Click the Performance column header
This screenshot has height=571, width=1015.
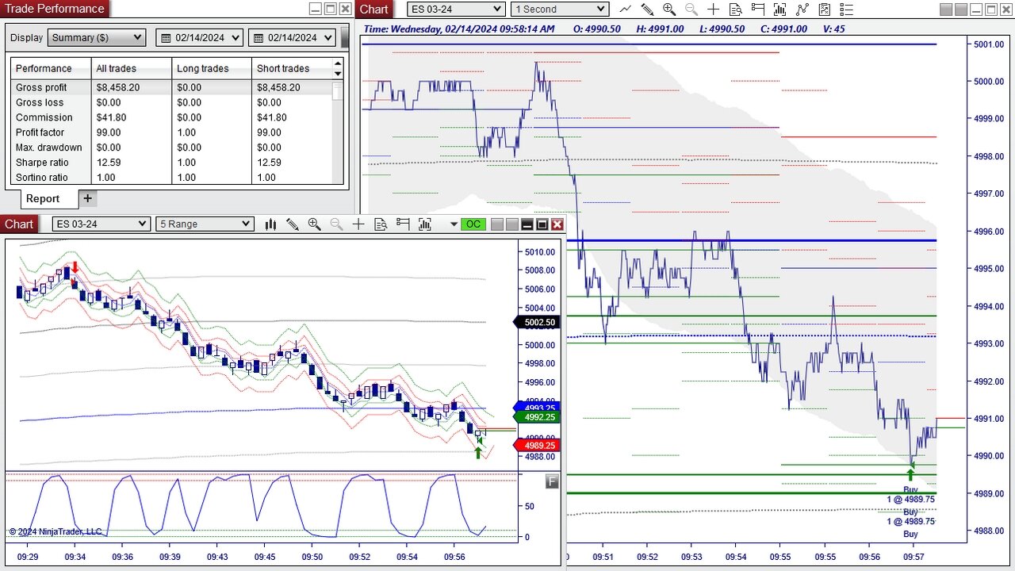(51, 68)
